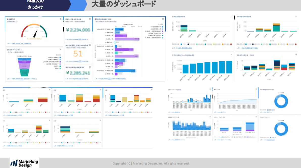The height and width of the screenshot is (168, 301).
Task: Open report link below 商談進行状況 chart
Action: click(111, 79)
